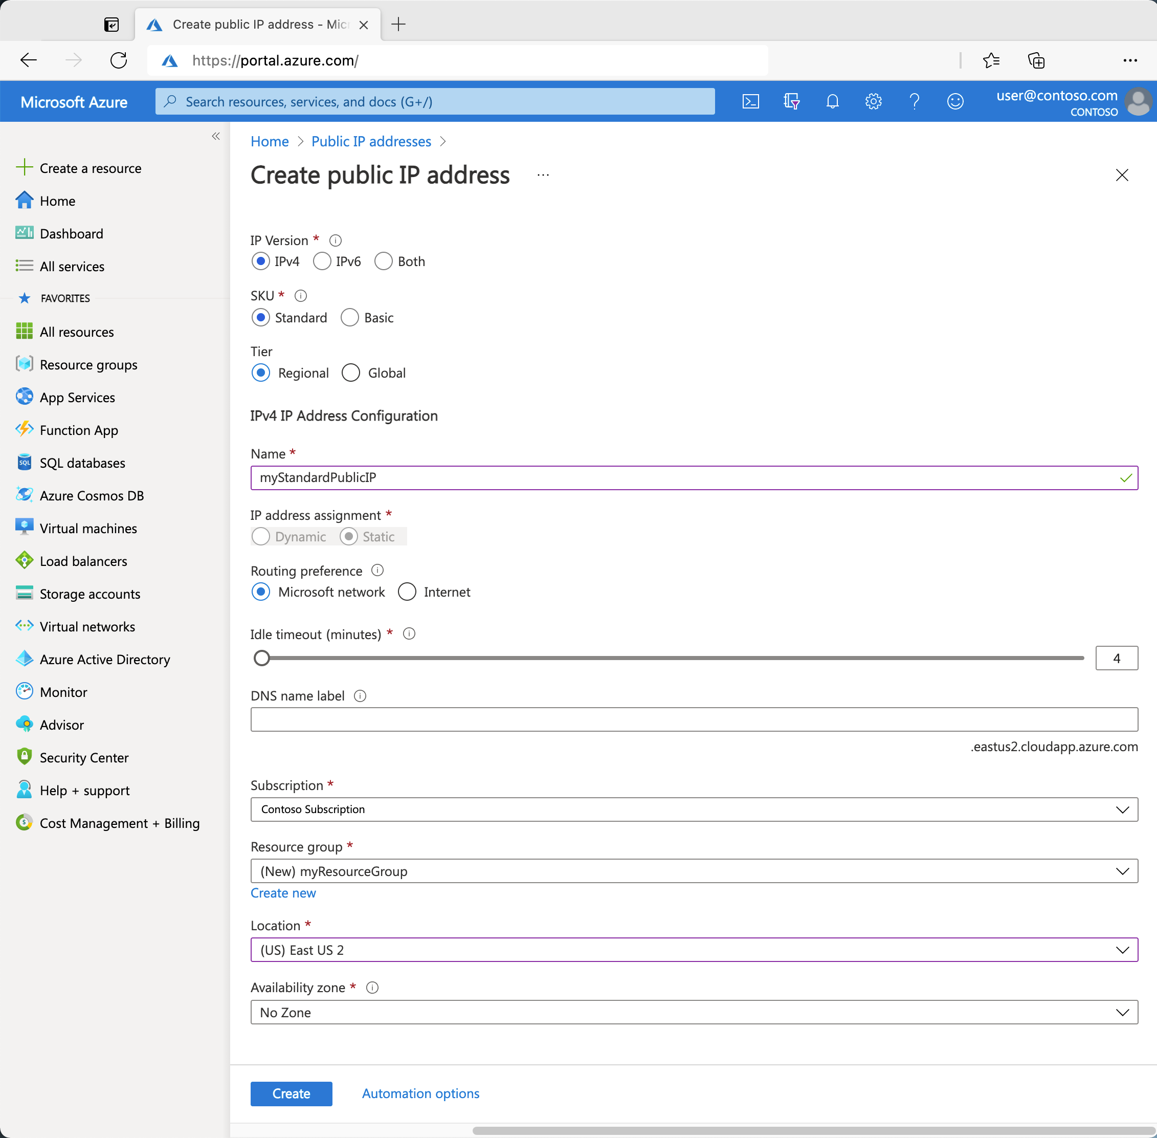Open the Location dropdown
The image size is (1157, 1138).
coord(694,950)
